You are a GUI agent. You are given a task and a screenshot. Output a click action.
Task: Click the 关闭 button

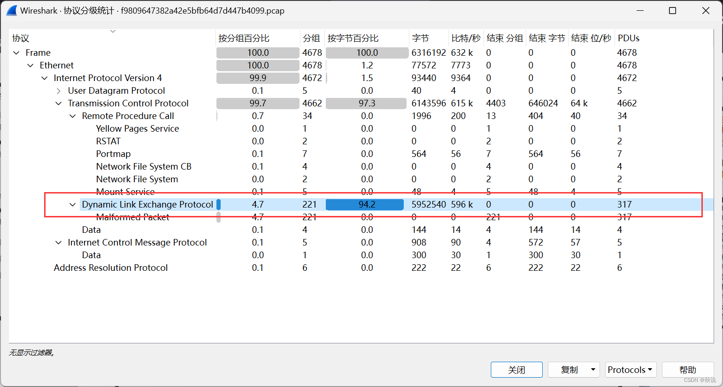tap(516, 370)
